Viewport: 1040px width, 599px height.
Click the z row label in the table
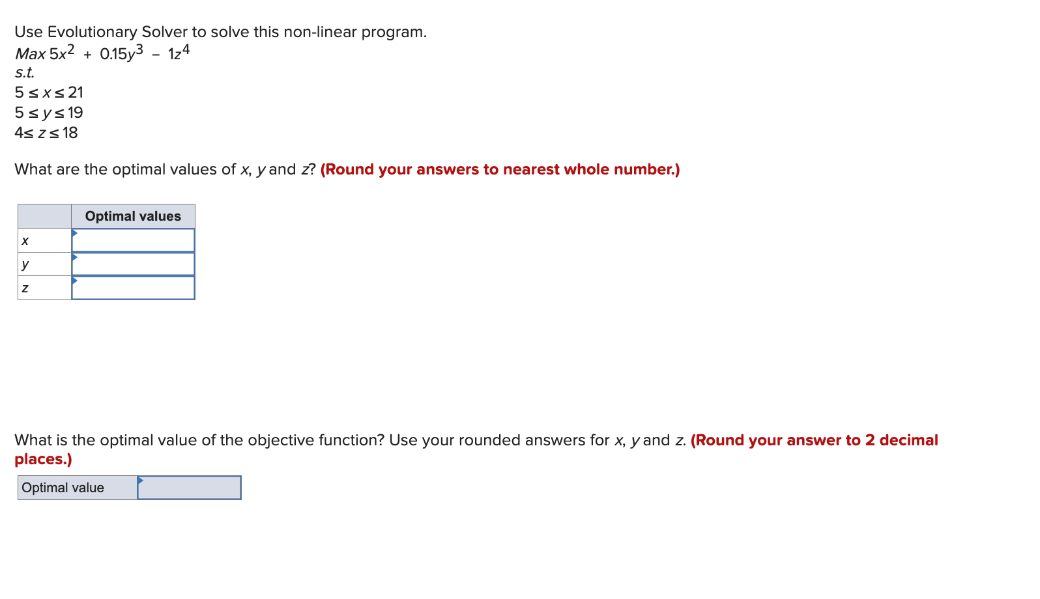point(26,288)
